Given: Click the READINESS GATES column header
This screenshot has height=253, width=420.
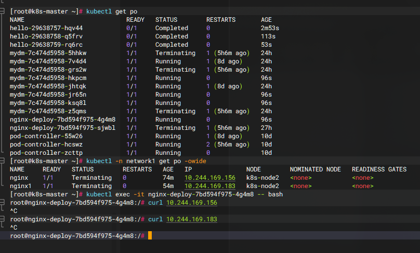Looking at the screenshot, I should tap(379, 169).
